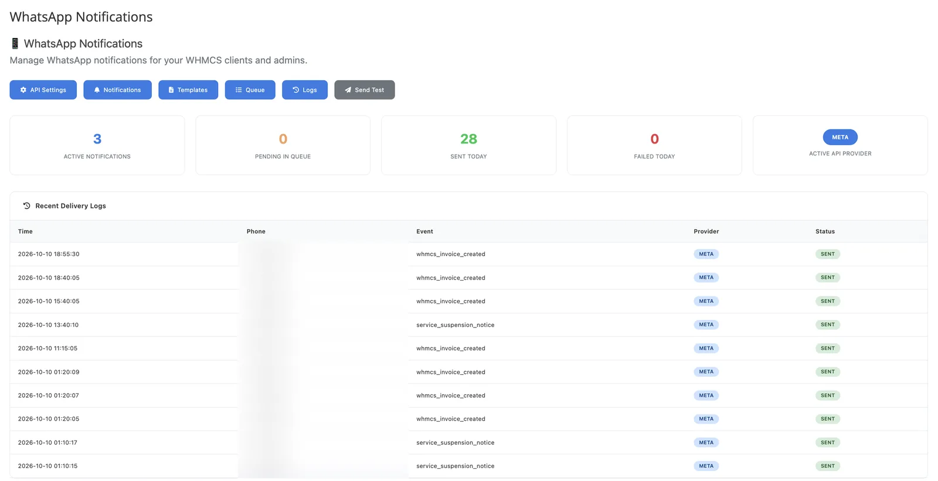Click the Event column header
Viewport: 938px width, 481px height.
(x=424, y=231)
